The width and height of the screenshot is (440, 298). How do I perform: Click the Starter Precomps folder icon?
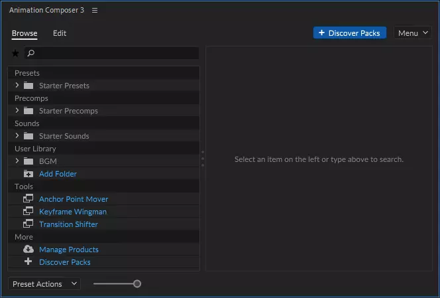click(x=28, y=110)
